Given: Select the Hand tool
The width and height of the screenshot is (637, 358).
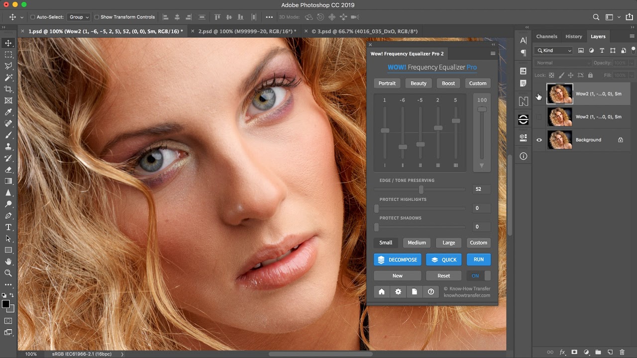Looking at the screenshot, I should (x=8, y=262).
